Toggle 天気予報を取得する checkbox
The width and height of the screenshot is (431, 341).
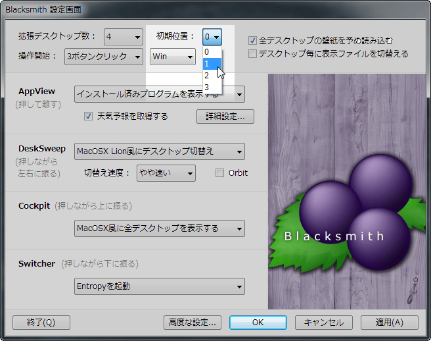(88, 117)
